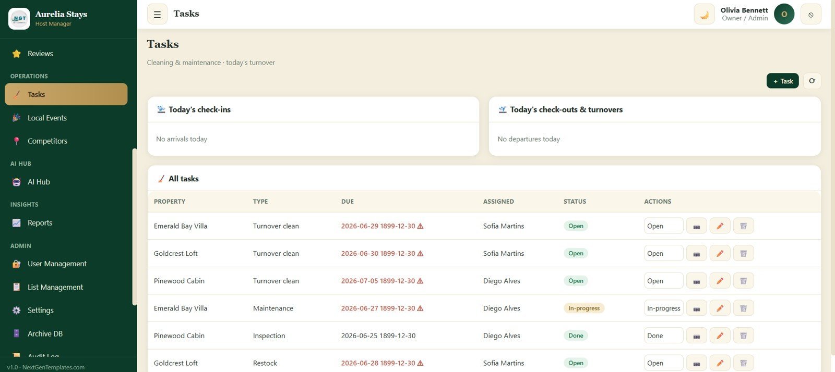Click the STATUS column header
Screen dimensions: 835x372
(x=575, y=202)
